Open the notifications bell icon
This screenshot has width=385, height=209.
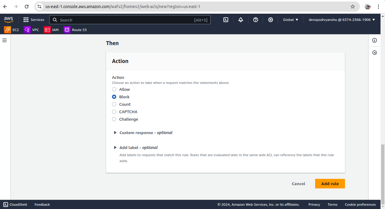pyautogui.click(x=241, y=20)
